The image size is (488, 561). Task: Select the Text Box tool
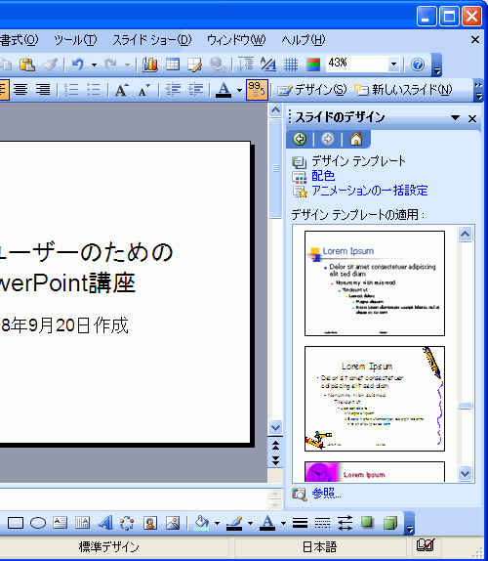coord(60,523)
